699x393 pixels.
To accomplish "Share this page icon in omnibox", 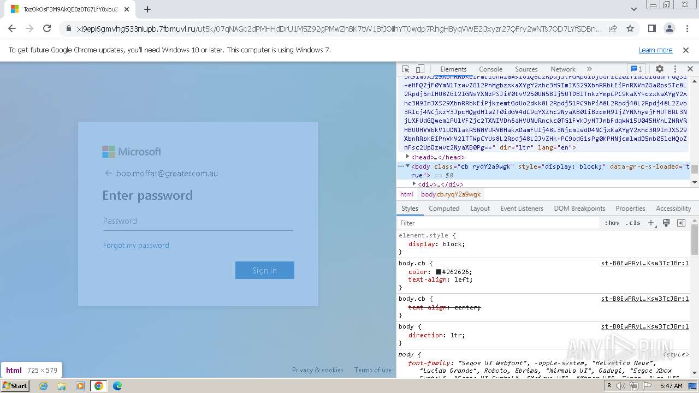I will coord(613,28).
